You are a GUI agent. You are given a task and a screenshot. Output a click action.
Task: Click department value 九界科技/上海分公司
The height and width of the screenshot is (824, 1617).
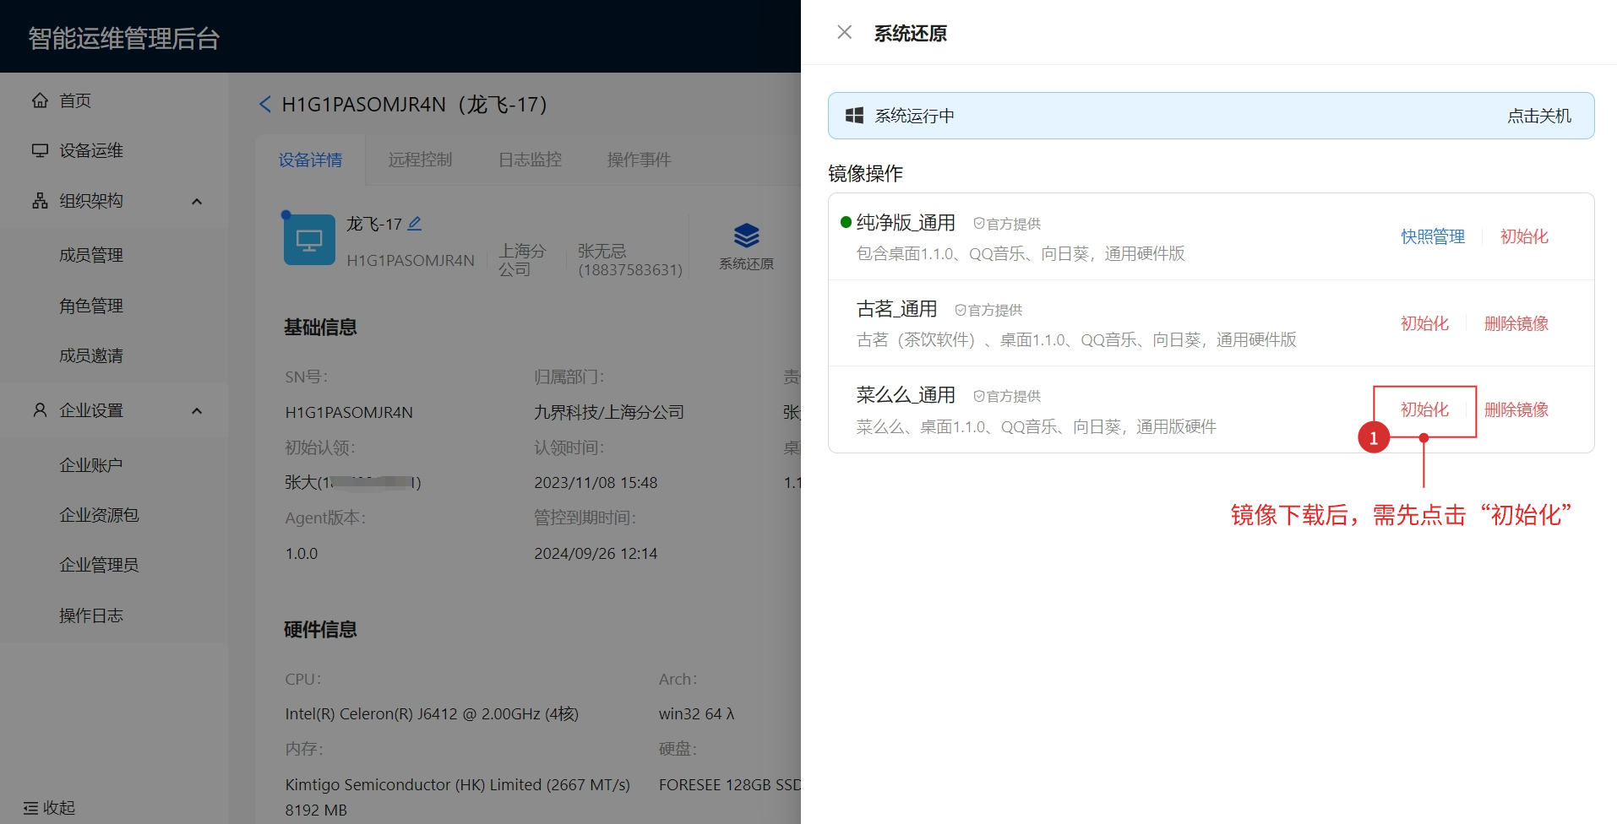(x=609, y=413)
